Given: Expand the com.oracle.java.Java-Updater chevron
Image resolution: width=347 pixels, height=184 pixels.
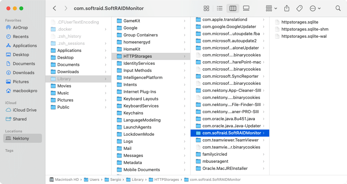Looking at the screenshot, I should [263, 126].
